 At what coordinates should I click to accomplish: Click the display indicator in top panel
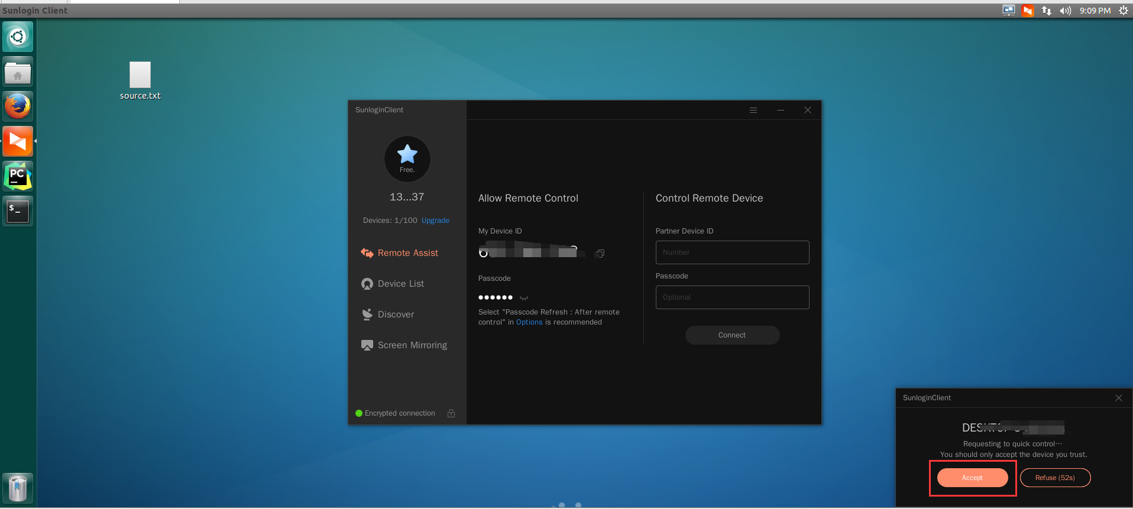(x=1009, y=11)
